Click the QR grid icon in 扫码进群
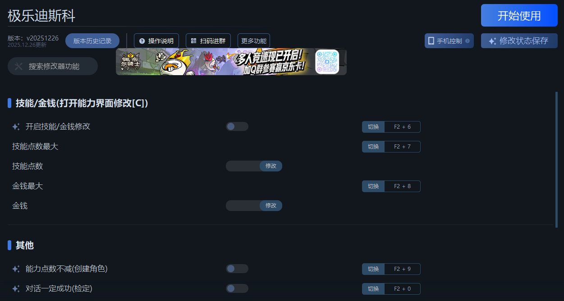Screen dimensions: 564x301 pos(193,41)
